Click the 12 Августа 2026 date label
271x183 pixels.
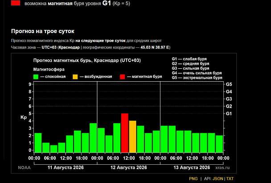[x=128, y=167]
